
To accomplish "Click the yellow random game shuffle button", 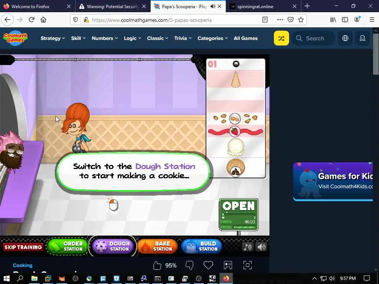I will point(281,38).
